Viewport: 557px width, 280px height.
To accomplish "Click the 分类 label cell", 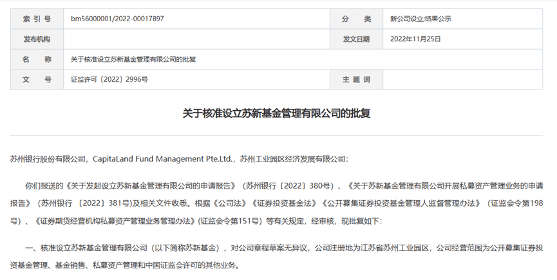I will coord(356,19).
